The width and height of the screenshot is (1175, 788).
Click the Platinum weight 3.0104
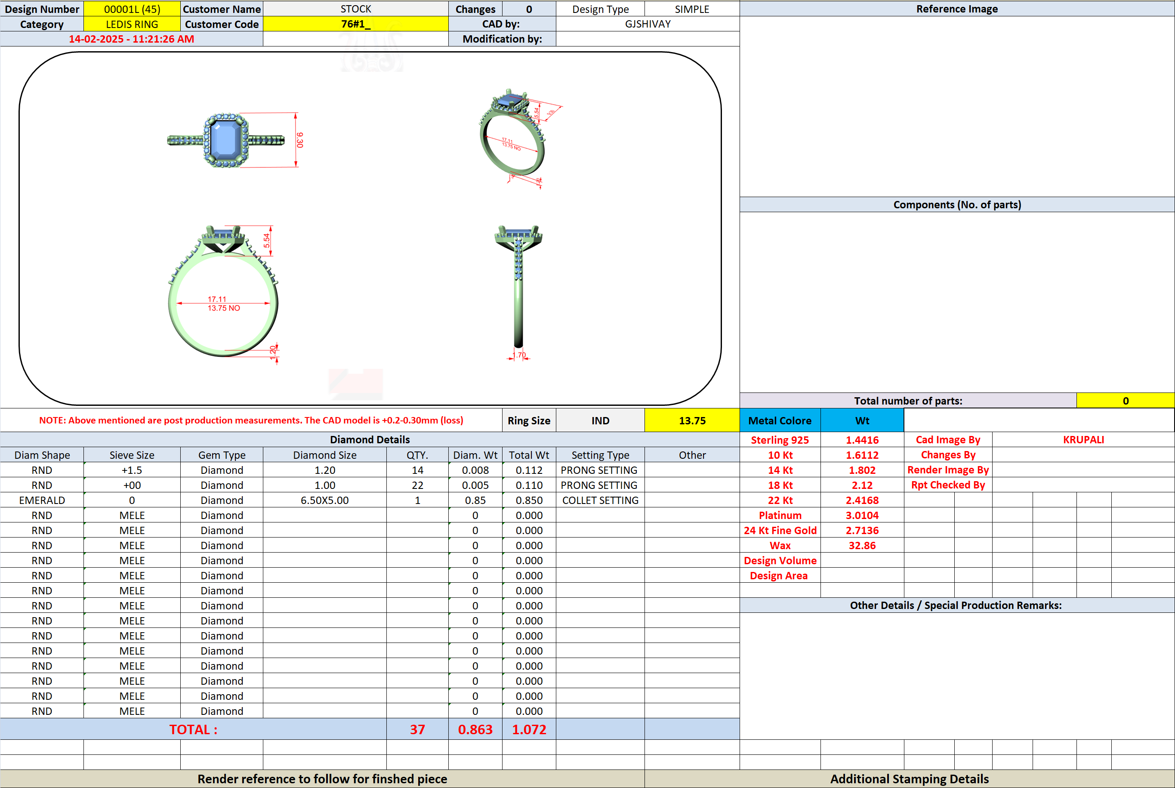862,515
